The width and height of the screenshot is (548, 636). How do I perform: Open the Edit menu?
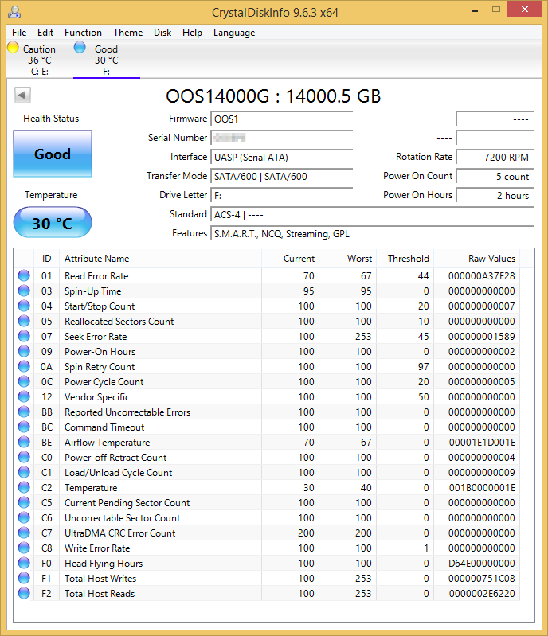[x=45, y=33]
